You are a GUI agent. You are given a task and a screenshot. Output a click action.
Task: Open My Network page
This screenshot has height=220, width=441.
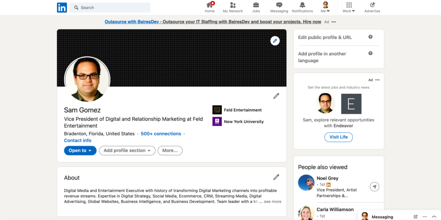(x=233, y=8)
